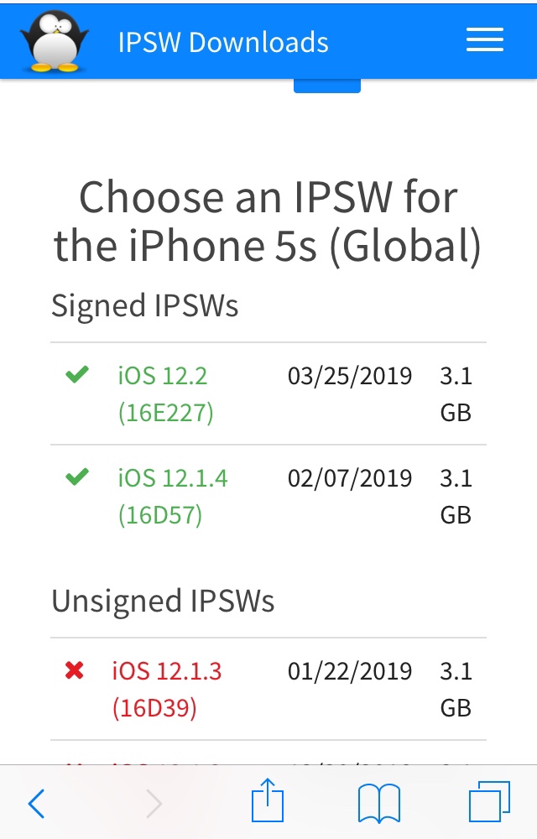Click the red X beside iOS 12.1.3
The width and height of the screenshot is (537, 839).
coord(75,671)
